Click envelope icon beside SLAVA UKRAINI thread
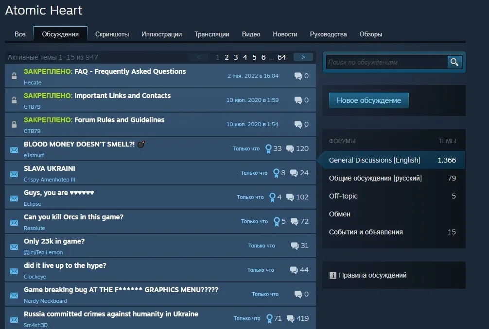Viewport: 489px width, 329px height. click(14, 174)
